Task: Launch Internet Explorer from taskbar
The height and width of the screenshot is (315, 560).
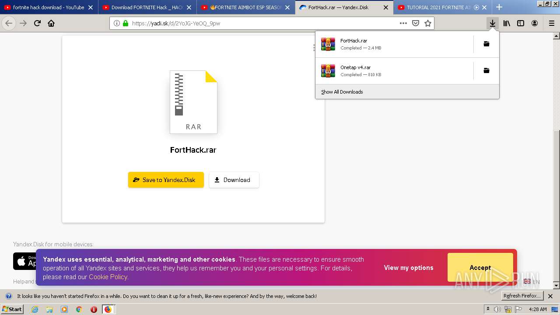Action: 35,309
